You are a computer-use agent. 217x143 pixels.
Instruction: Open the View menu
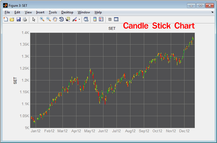click(28, 12)
